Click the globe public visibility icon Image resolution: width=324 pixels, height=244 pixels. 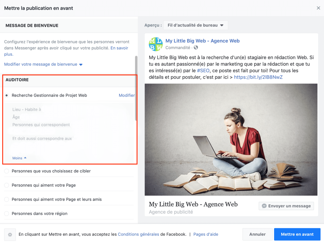point(196,47)
